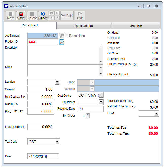The width and height of the screenshot is (164, 167).
Task: Click the key icon beside Job Number
Action: tap(62, 36)
